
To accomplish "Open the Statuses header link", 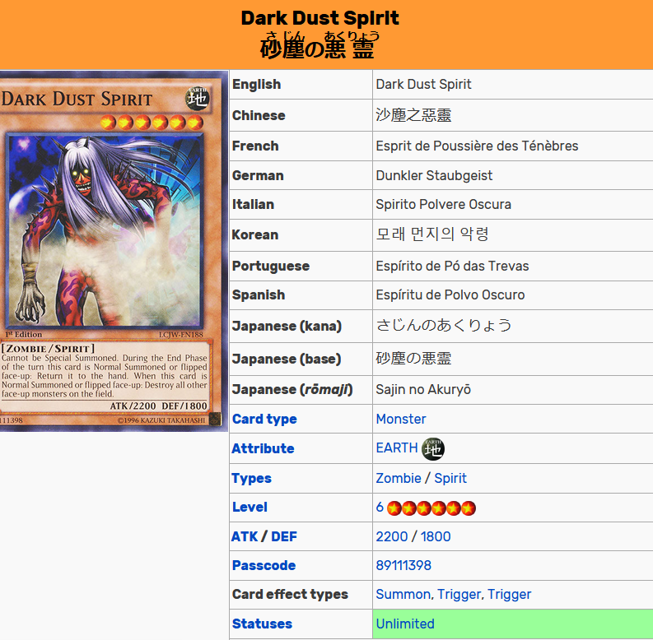I will tap(262, 624).
